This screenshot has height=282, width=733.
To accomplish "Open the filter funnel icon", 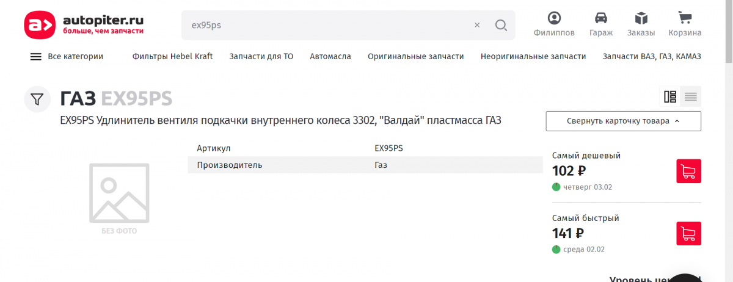I will [x=37, y=99].
